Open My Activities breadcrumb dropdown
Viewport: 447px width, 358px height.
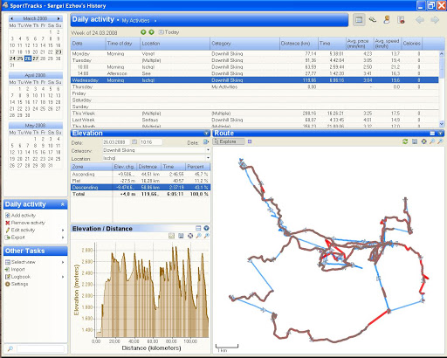pyautogui.click(x=155, y=21)
